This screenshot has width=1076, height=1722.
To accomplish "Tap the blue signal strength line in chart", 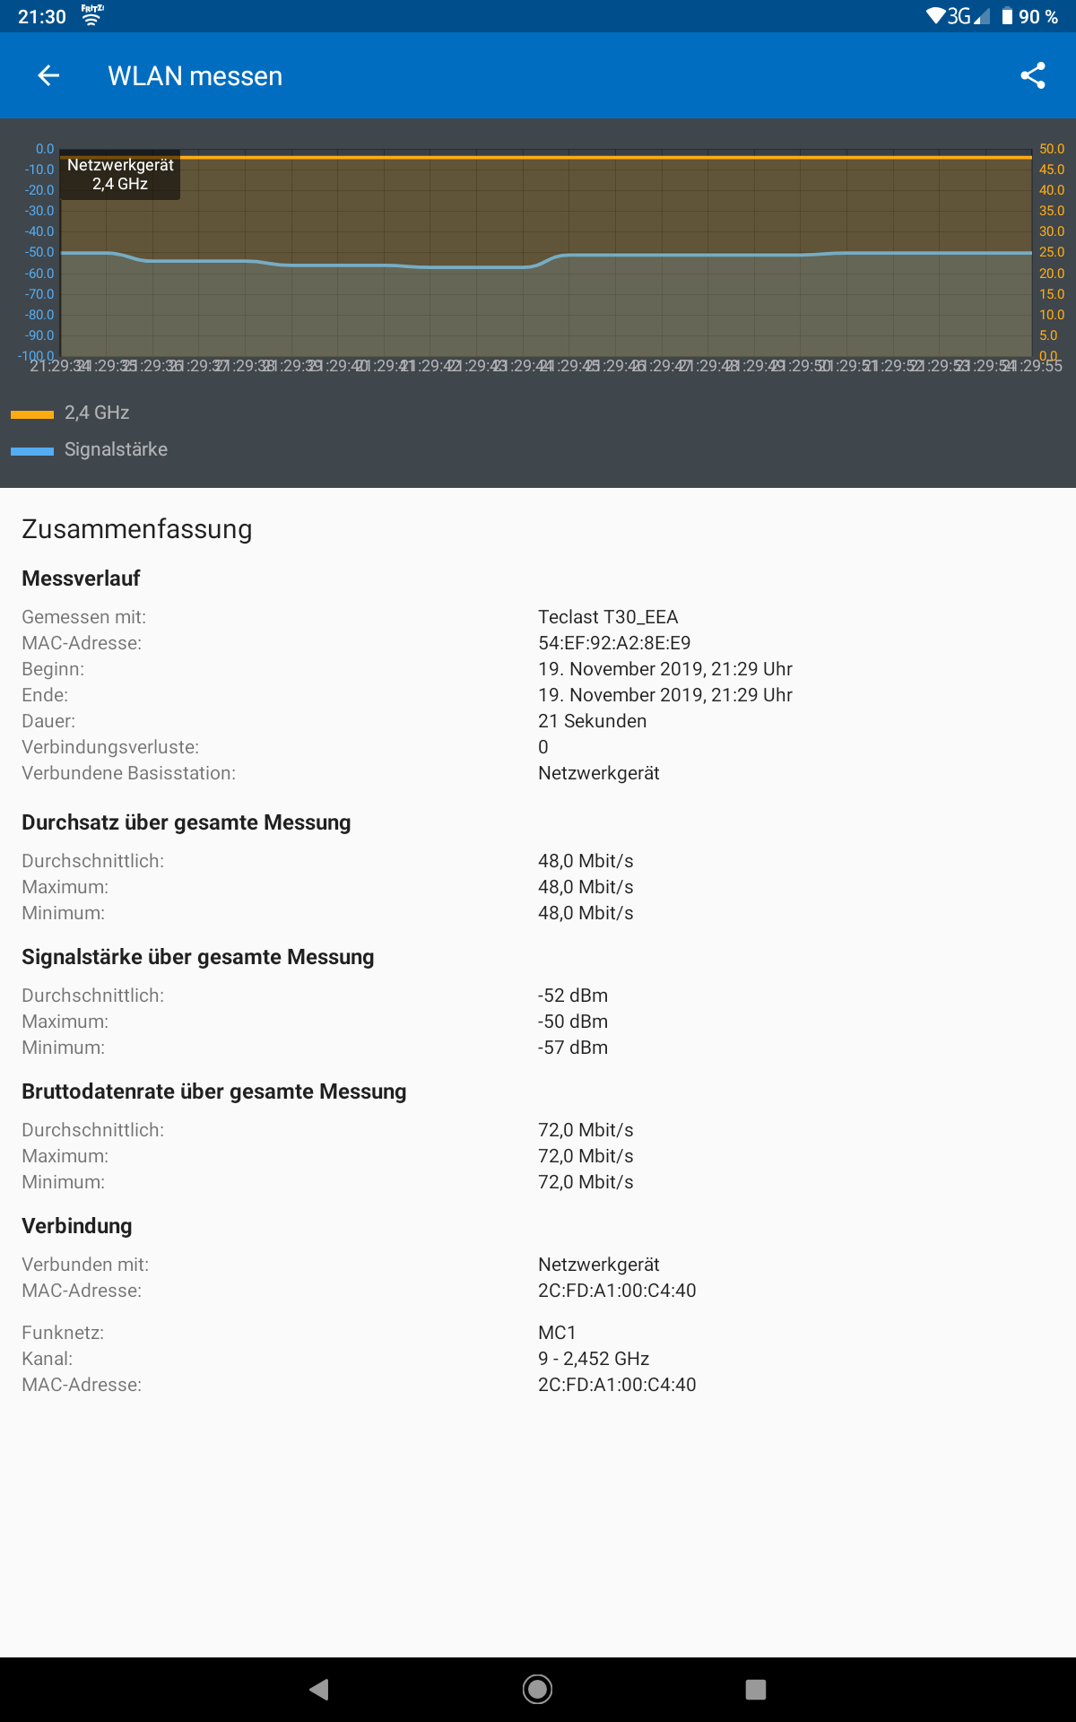I will click(x=546, y=259).
